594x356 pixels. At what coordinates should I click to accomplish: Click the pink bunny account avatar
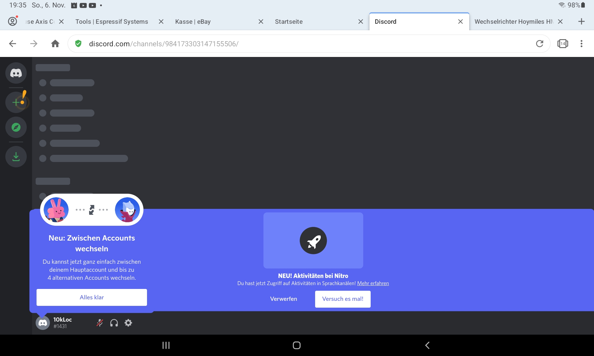[x=56, y=210]
